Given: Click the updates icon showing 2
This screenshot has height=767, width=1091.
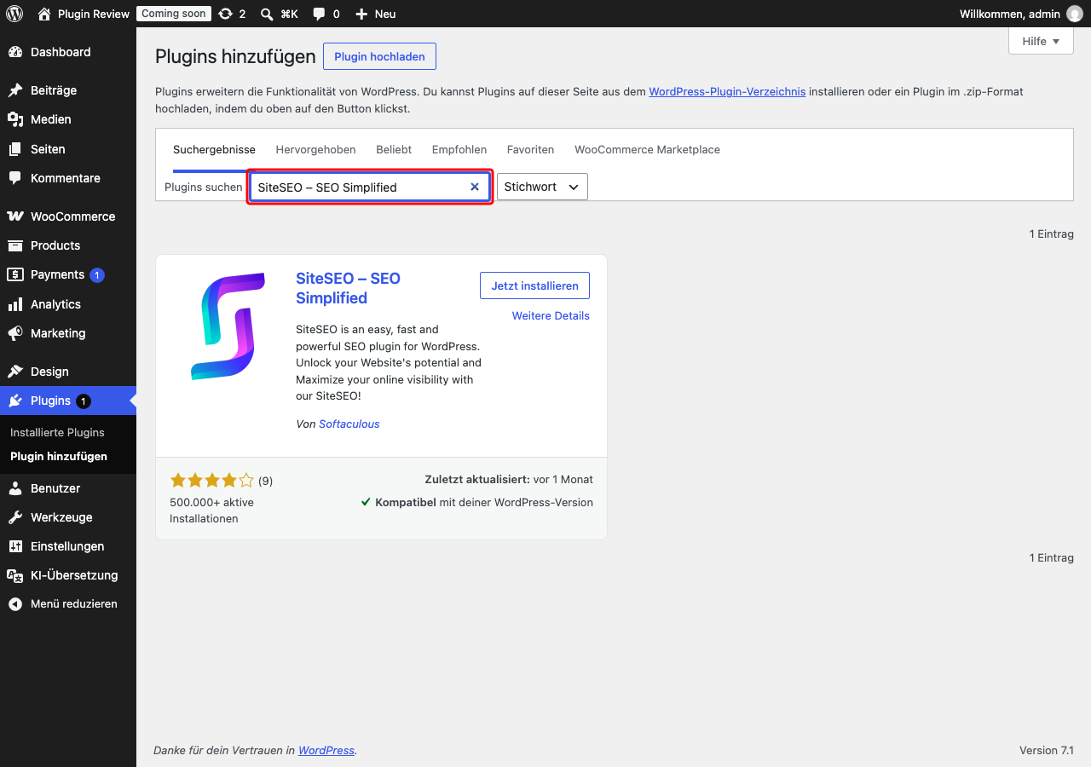Looking at the screenshot, I should pyautogui.click(x=225, y=14).
